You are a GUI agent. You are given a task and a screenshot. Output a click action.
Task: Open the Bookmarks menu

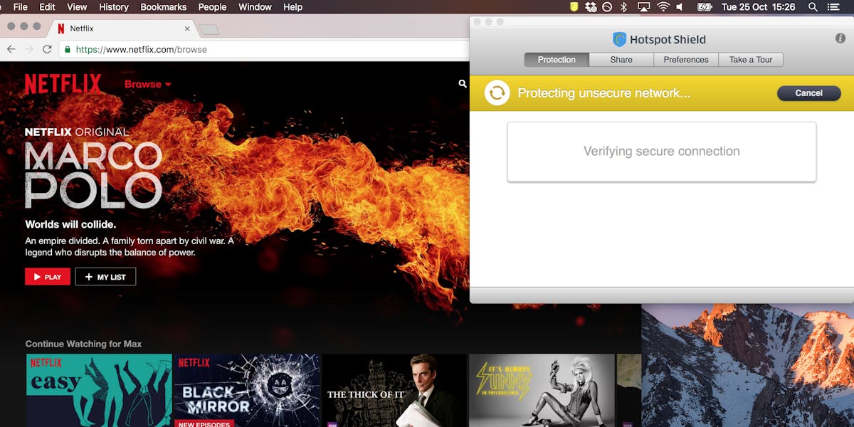coord(164,7)
